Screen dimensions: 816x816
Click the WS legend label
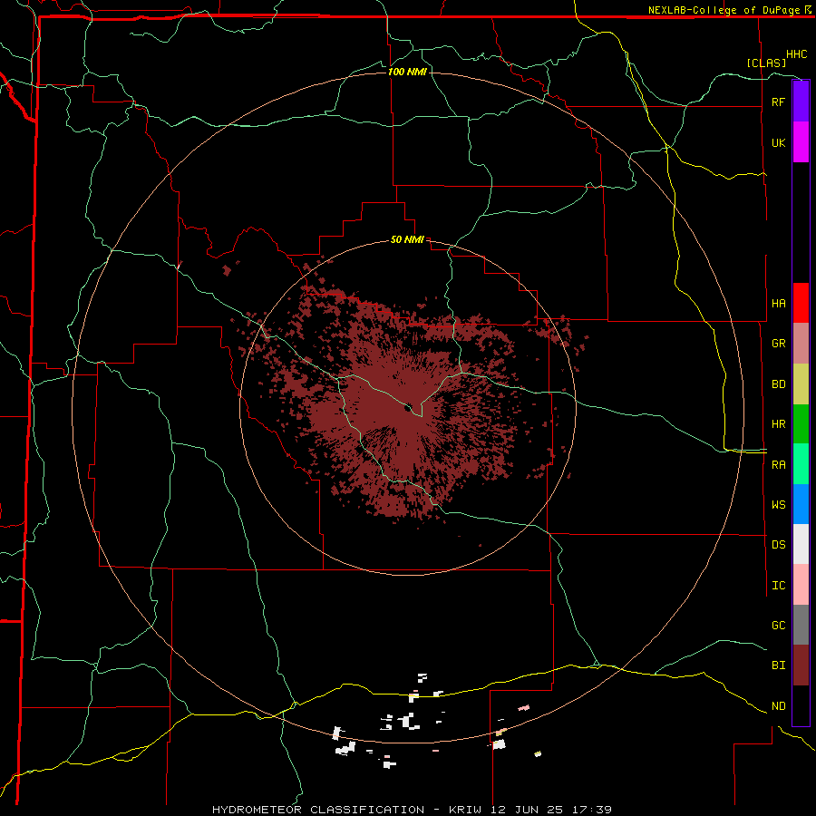[778, 504]
